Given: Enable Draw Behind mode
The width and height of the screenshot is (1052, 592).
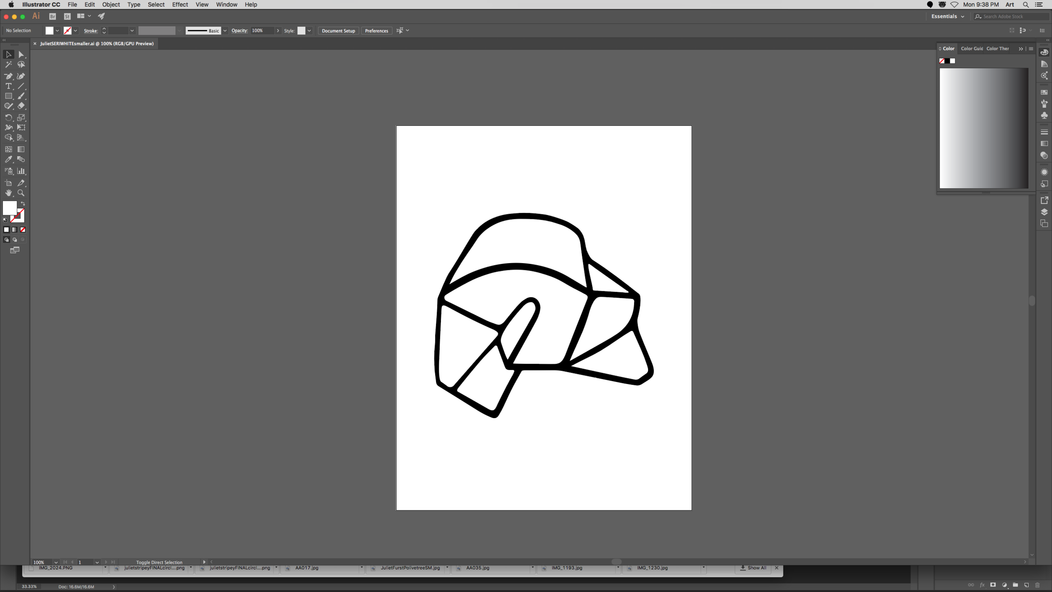Looking at the screenshot, I should [15, 240].
